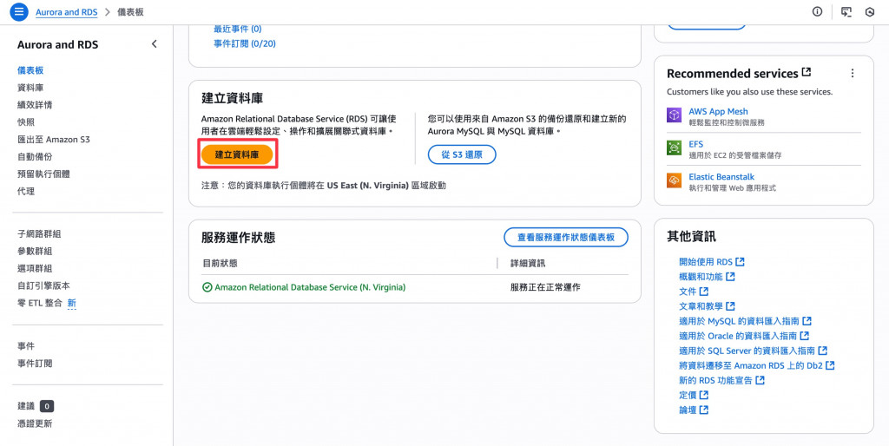
Task: Click the Recommended services external link icon
Action: 807,73
